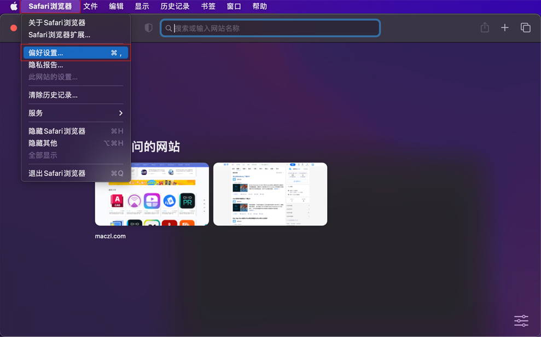Screen dimensions: 541x337
Task: Open start page customization sliders icon
Action: coord(521,321)
